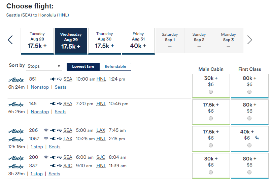This screenshot has height=180, width=272.
Task: Switch to the Tuesday Aug 28 tab
Action: coord(37,41)
